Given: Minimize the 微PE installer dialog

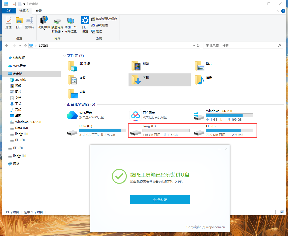Looking at the screenshot, I should [x=219, y=149].
